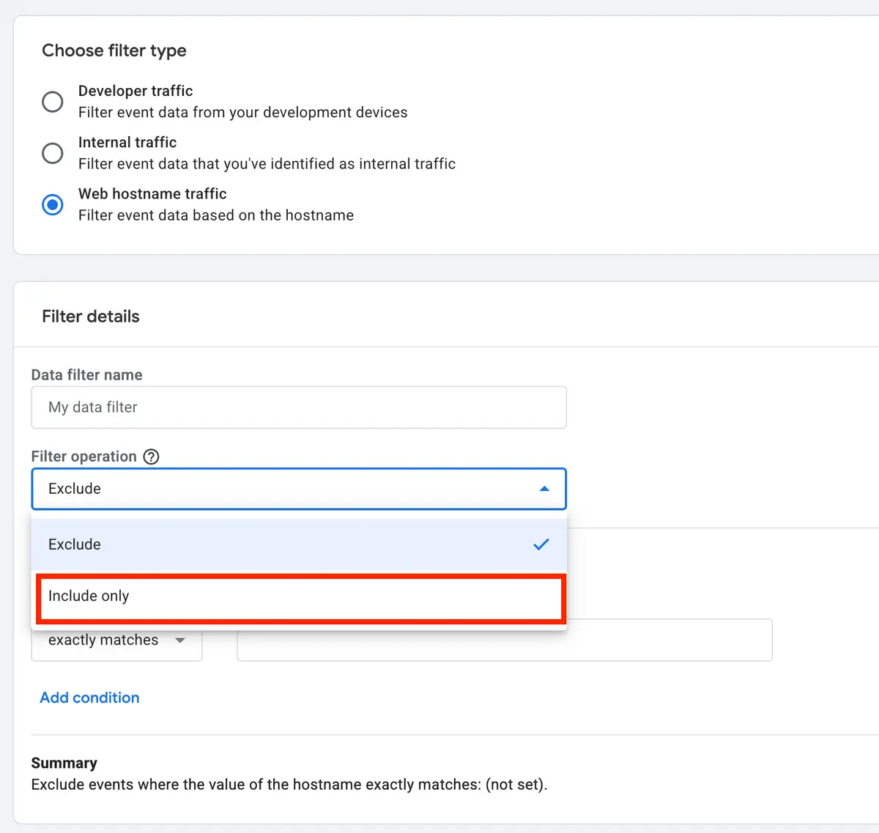Viewport: 879px width, 833px height.
Task: Select the Internal traffic radio button
Action: click(52, 153)
